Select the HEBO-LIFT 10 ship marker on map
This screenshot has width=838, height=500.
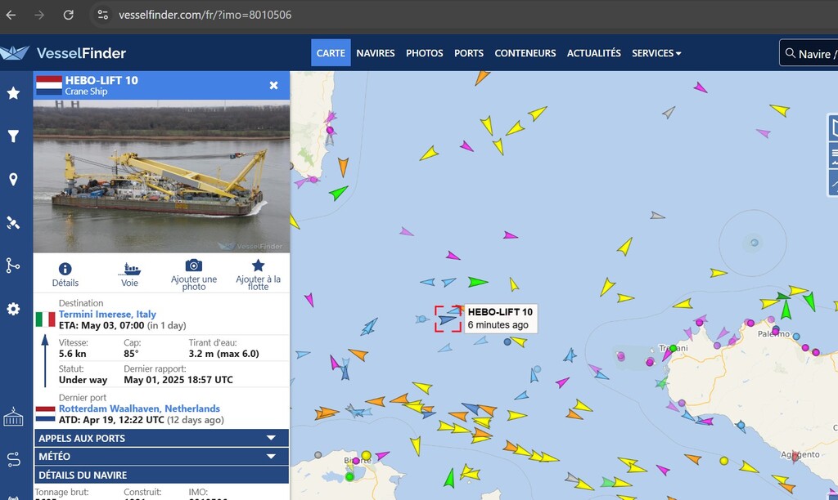point(448,319)
